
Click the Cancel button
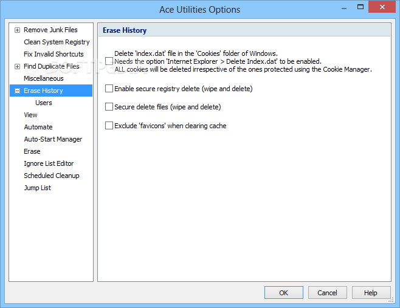(327, 292)
